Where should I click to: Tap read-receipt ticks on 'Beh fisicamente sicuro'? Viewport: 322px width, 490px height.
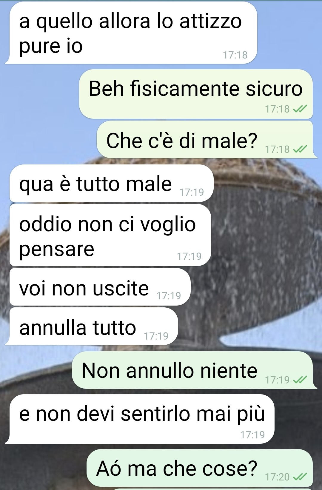click(x=300, y=109)
